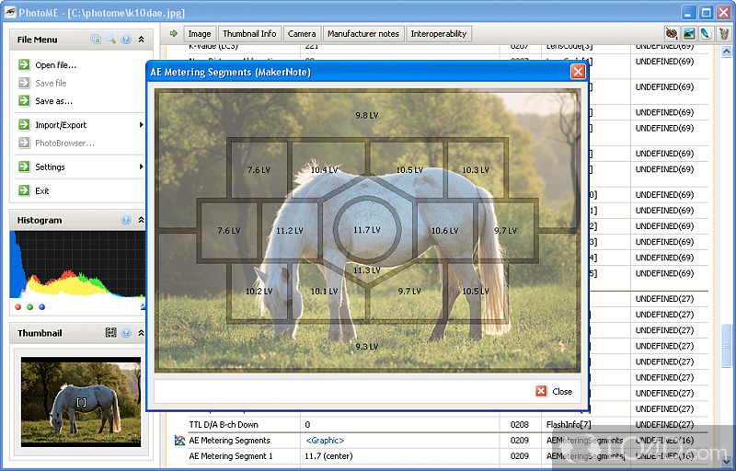Viewport: 736px width, 471px height.
Task: Choose Settings in File Menu
Action: (x=50, y=167)
